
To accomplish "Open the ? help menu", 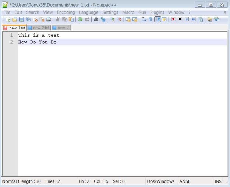I will [190, 12].
